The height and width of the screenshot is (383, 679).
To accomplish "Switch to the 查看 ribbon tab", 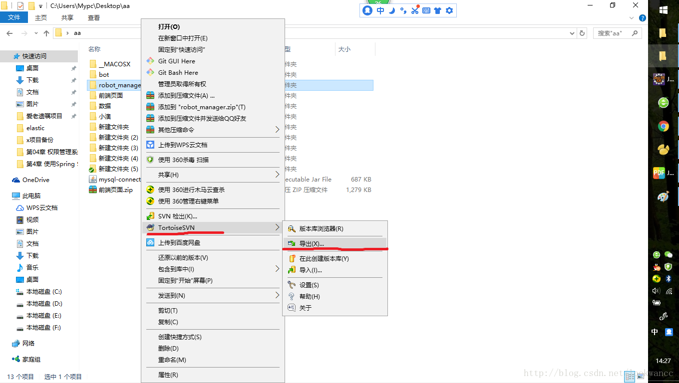I will [x=94, y=17].
